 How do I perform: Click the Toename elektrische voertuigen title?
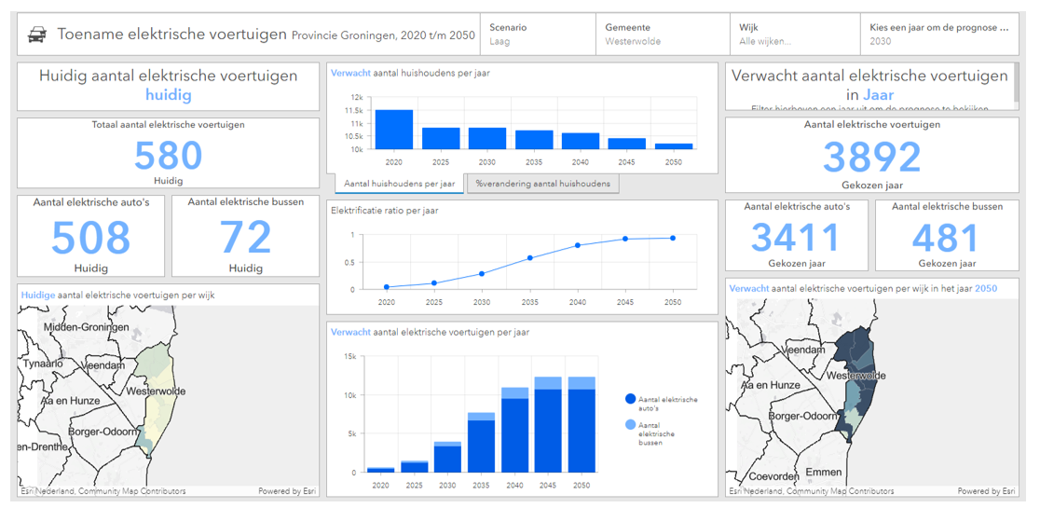tap(171, 34)
